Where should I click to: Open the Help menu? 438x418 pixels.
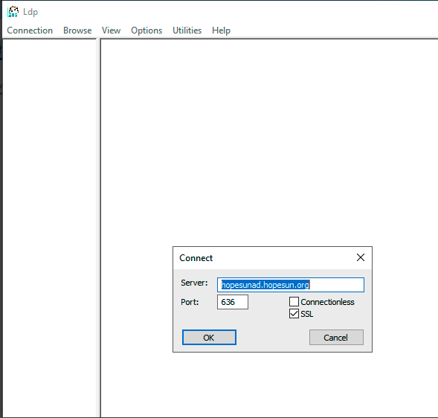tap(222, 30)
